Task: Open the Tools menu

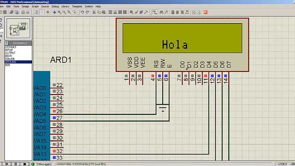Action: pyautogui.click(x=16, y=6)
